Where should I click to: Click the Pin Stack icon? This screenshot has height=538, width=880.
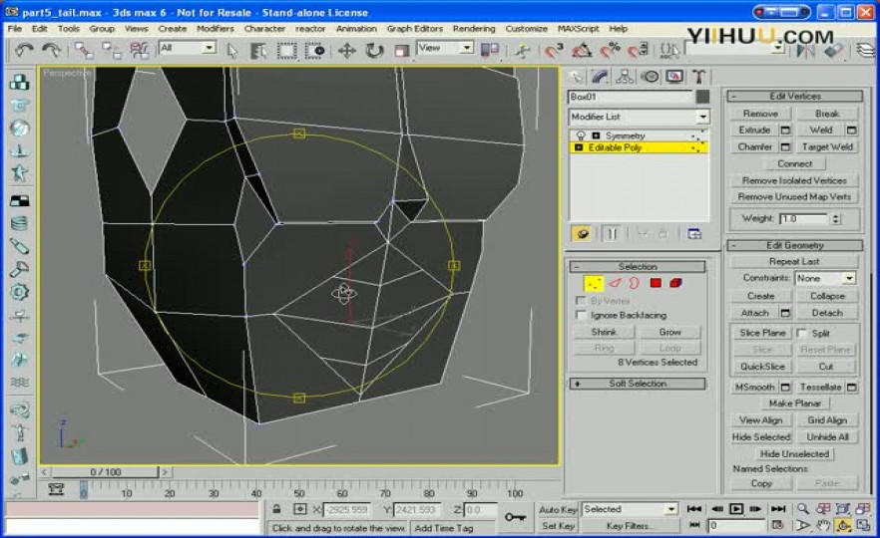(x=582, y=234)
